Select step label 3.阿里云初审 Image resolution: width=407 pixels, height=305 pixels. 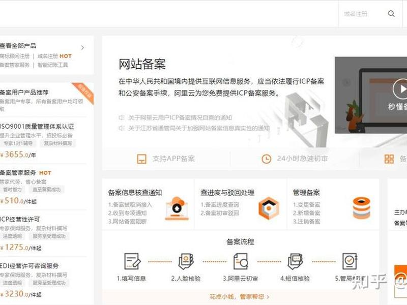[x=240, y=279]
